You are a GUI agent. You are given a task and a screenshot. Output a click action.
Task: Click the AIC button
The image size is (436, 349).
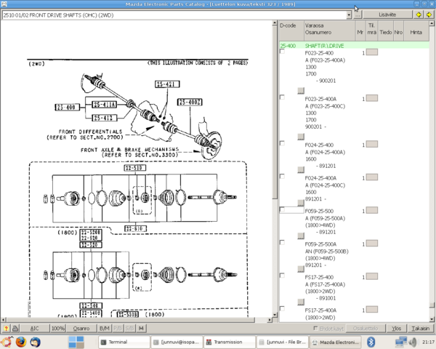coord(34,329)
